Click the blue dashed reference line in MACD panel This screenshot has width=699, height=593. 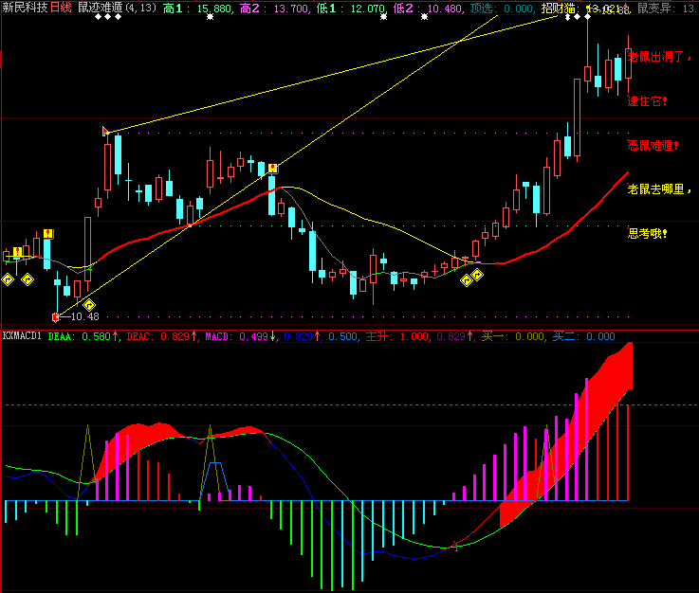click(x=351, y=405)
